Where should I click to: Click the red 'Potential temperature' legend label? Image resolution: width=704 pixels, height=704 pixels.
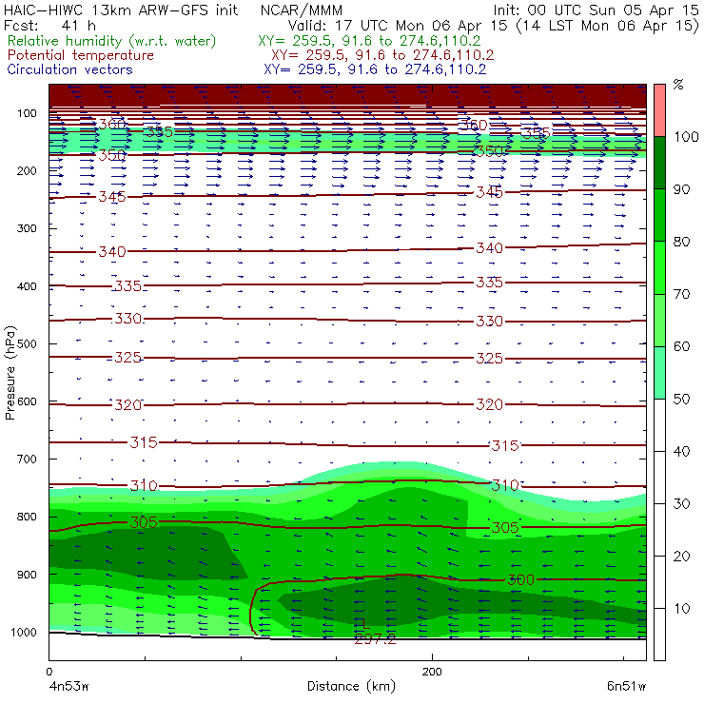(x=80, y=55)
